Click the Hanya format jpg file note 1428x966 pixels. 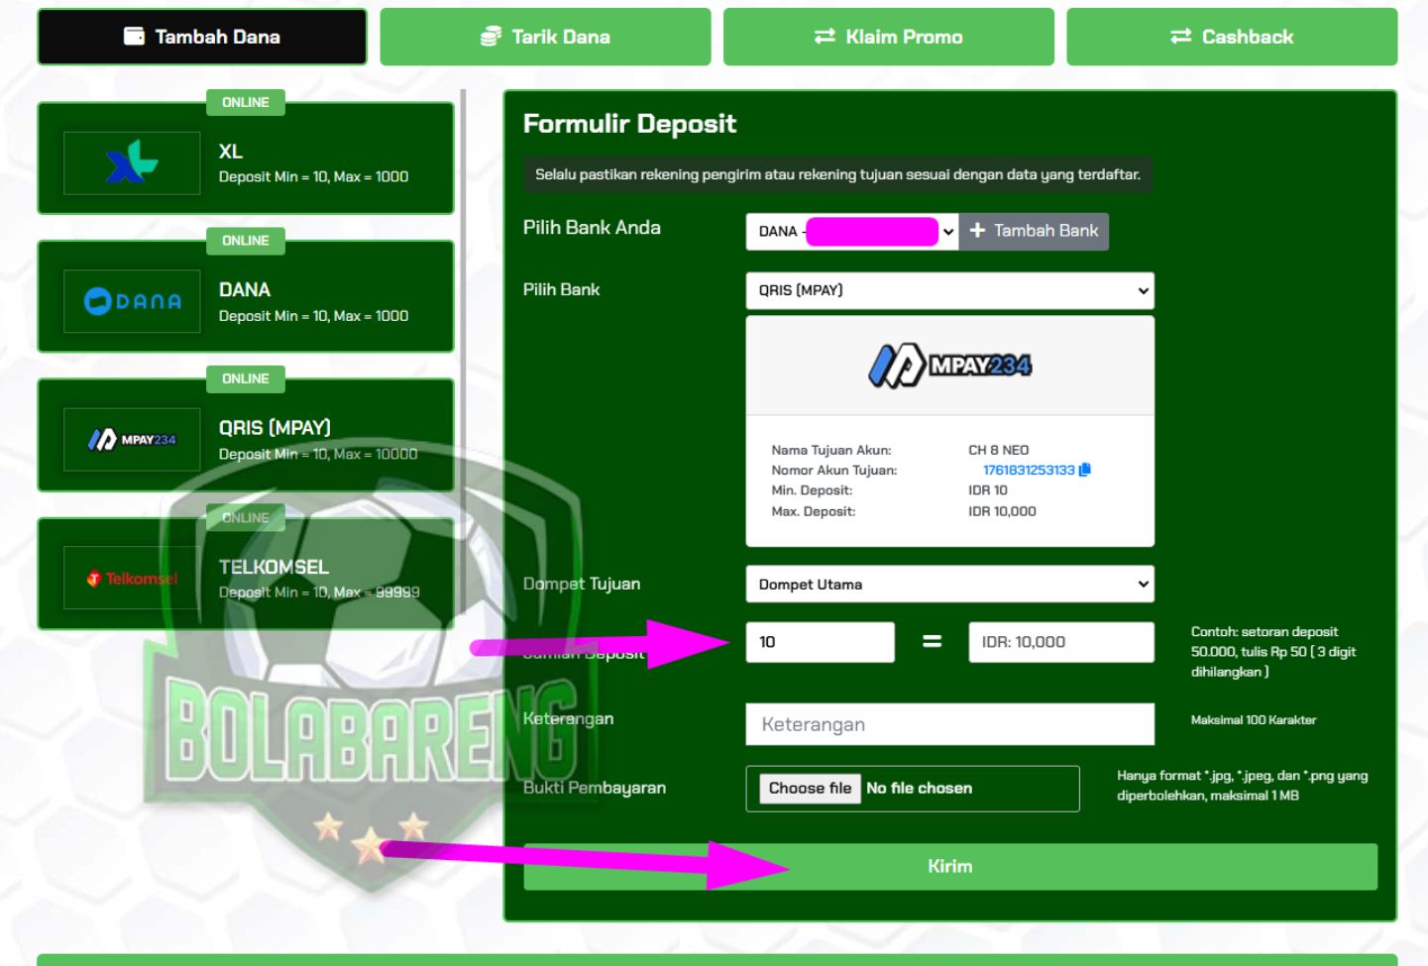tap(1243, 786)
